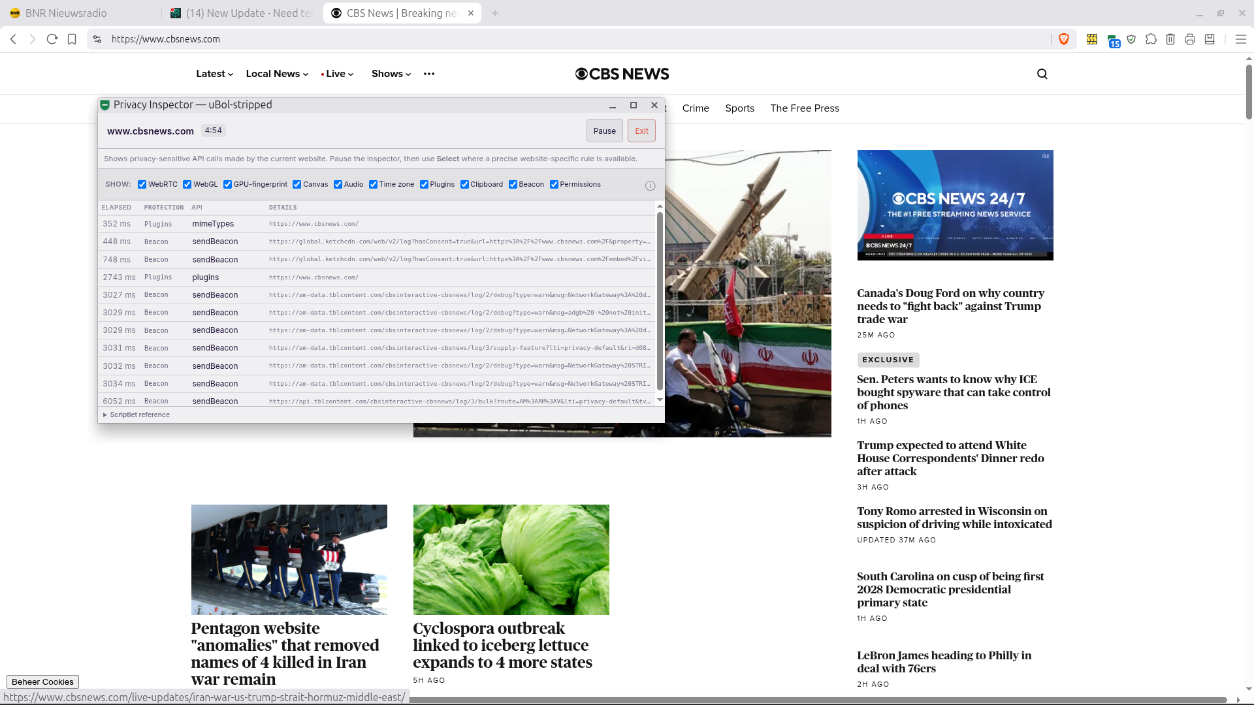
Task: Click the yellow brick wall extension icon
Action: click(x=1091, y=39)
